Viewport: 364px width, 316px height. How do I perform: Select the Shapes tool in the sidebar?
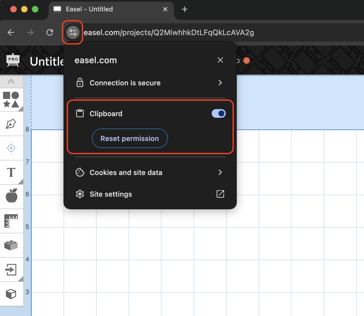coord(11,100)
